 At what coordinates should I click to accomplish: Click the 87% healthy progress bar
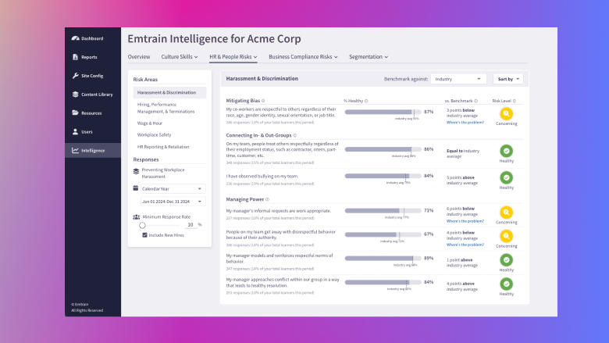[383, 112]
